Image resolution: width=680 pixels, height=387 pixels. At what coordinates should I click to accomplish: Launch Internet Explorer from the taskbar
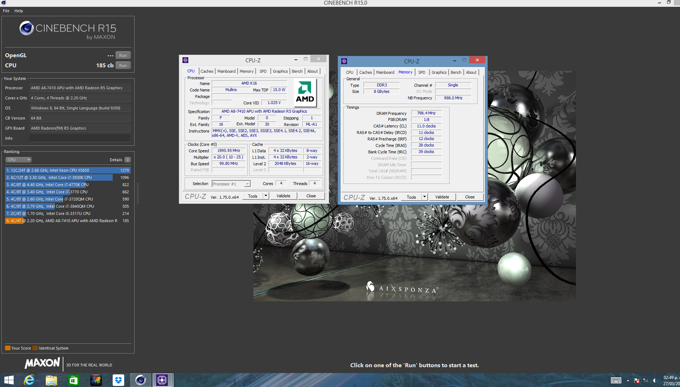(x=29, y=380)
